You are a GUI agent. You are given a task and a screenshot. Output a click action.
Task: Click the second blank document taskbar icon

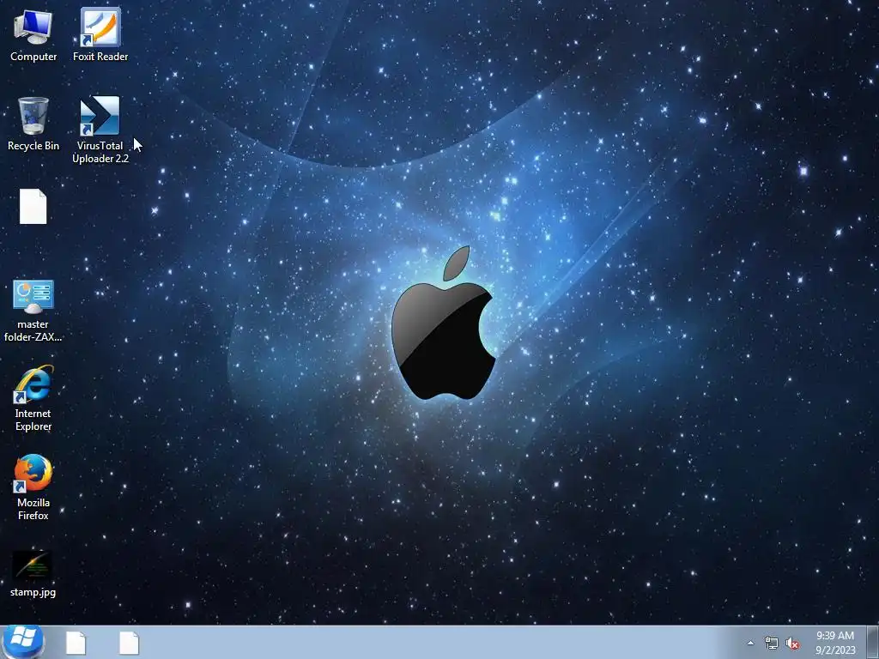pos(129,643)
